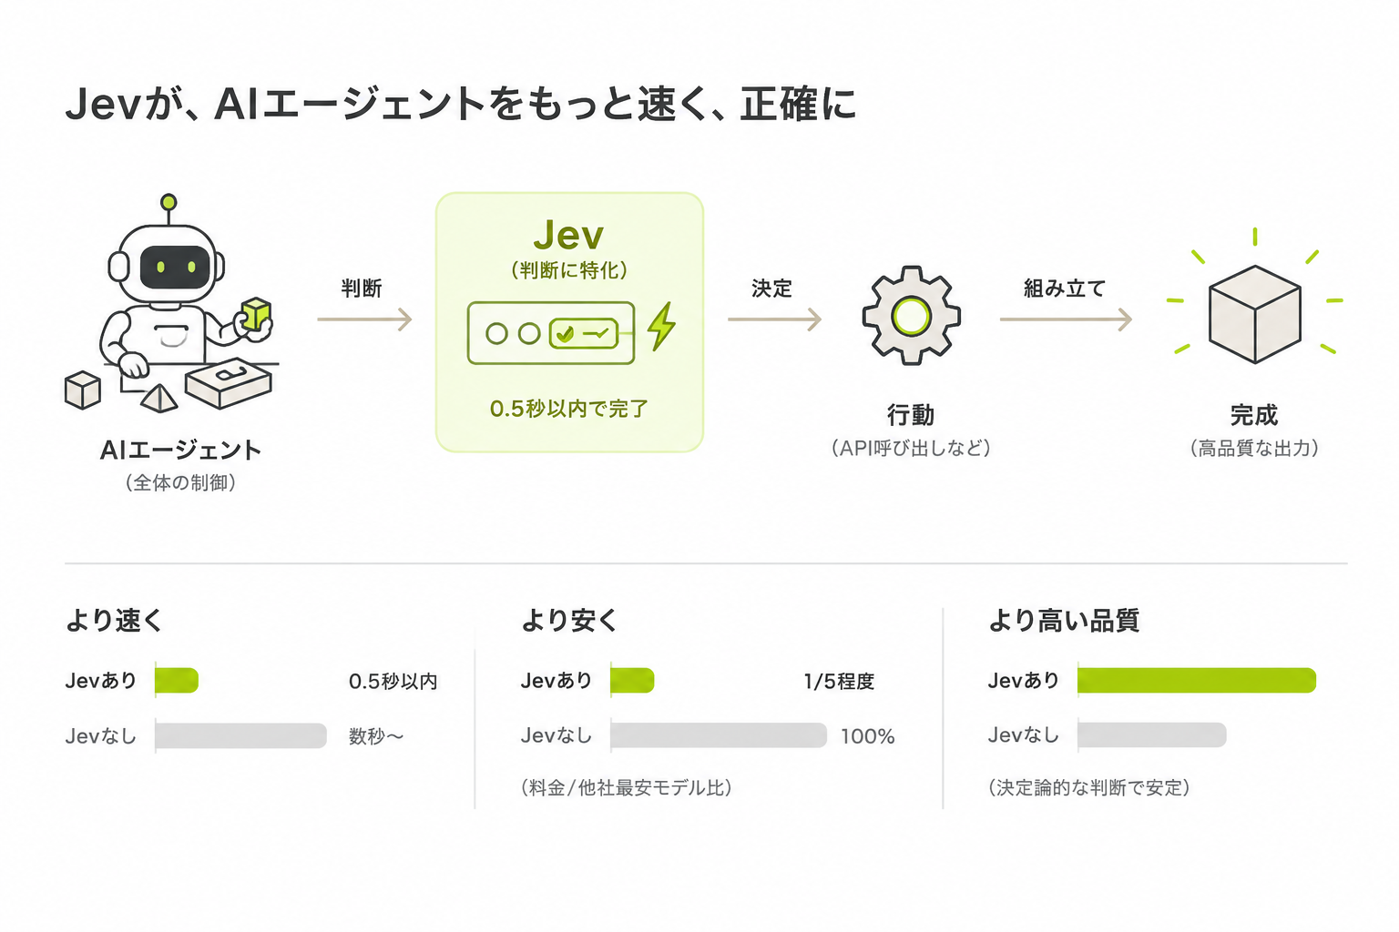Screen dimensions: 1399x932
Task: Click the glowing cube above 完成
Action: [1255, 313]
